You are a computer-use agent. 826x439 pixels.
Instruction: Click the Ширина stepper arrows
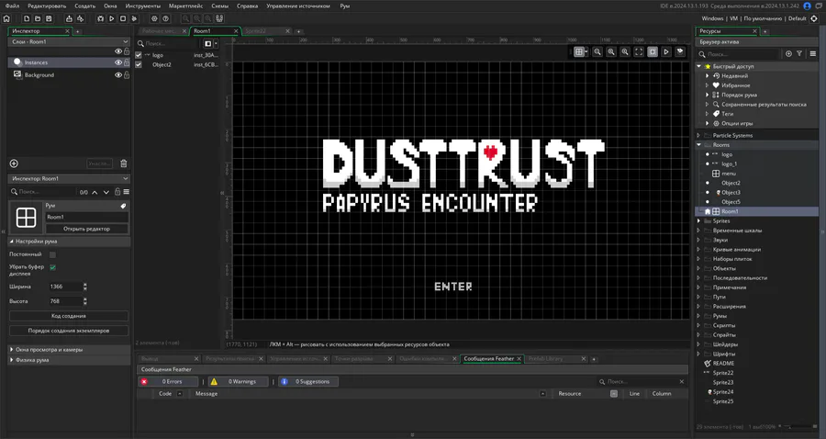85,287
